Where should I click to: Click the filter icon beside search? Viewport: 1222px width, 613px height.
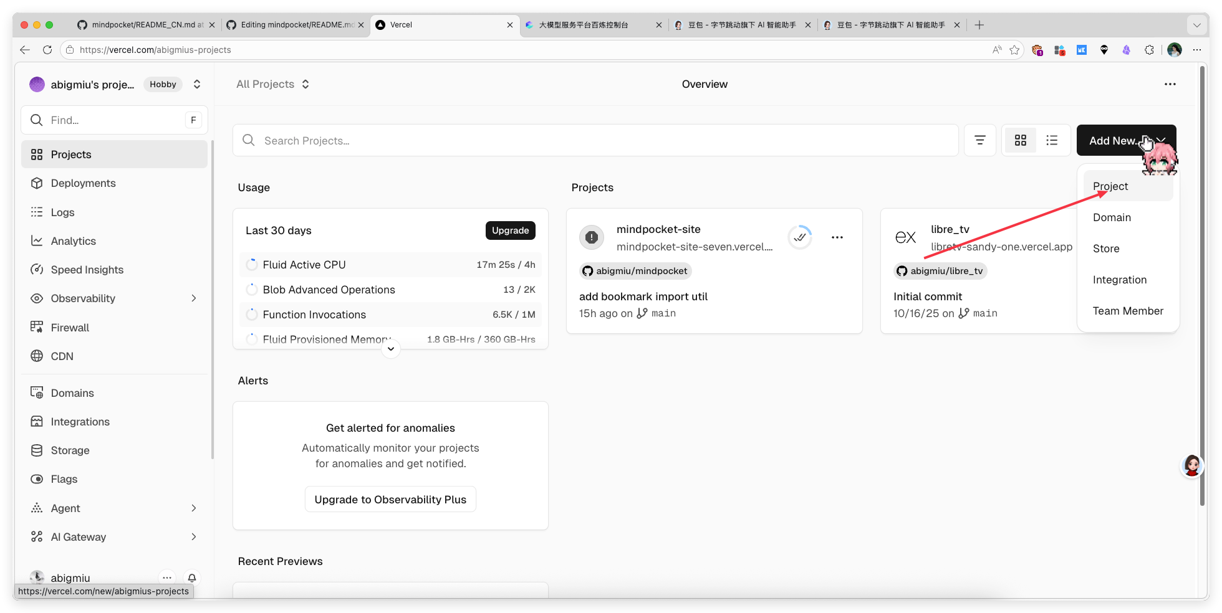[x=979, y=141]
